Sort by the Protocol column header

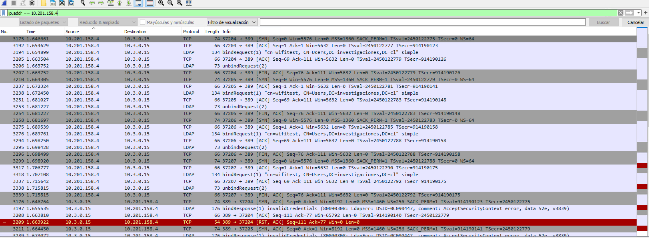pos(191,32)
